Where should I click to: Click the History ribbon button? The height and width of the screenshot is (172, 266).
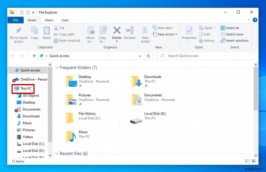206,41
